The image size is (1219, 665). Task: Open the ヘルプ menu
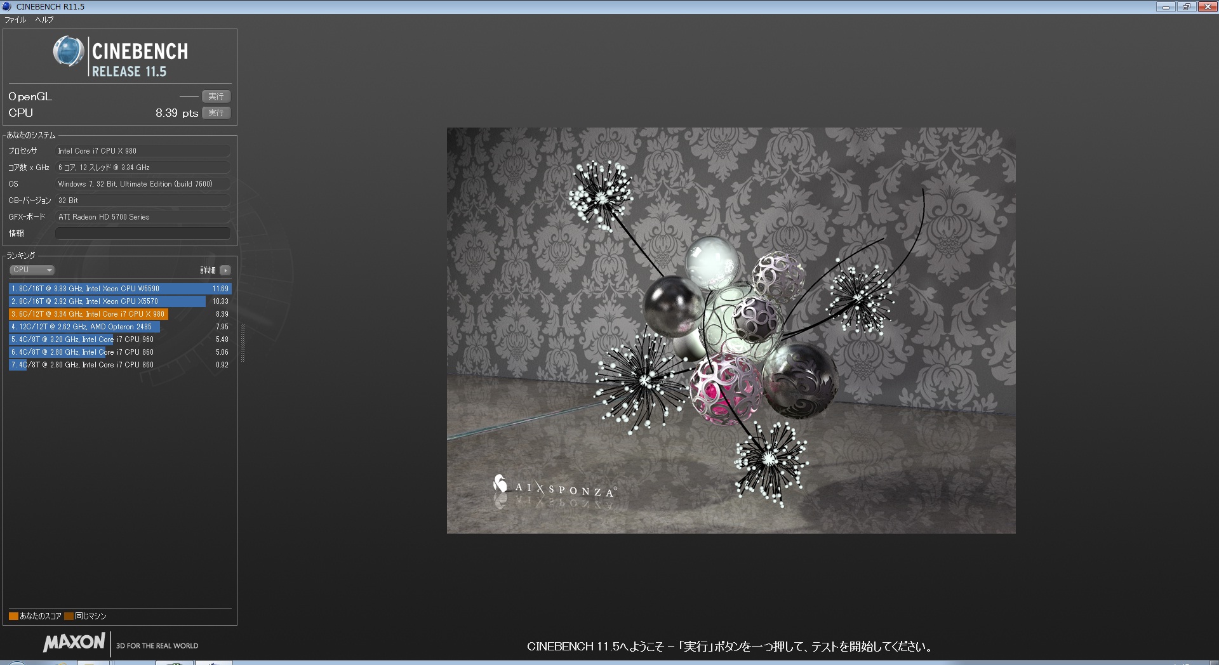[x=44, y=20]
